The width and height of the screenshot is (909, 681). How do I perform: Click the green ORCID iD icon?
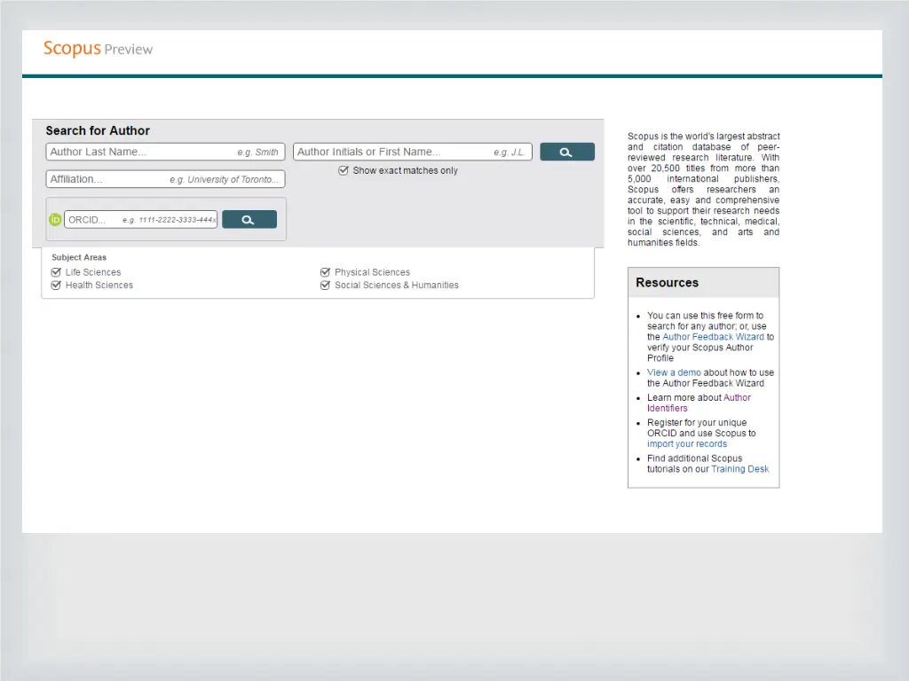point(55,220)
